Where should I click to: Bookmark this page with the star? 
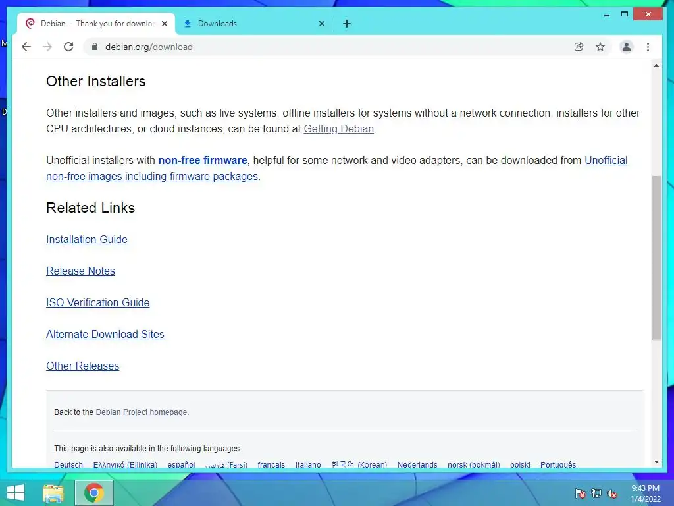tap(600, 47)
